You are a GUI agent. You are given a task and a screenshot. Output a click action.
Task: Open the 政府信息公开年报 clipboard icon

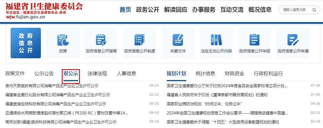[254, 40]
